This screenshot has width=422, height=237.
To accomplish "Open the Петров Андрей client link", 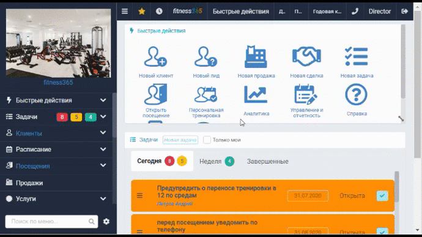I will tap(175, 203).
